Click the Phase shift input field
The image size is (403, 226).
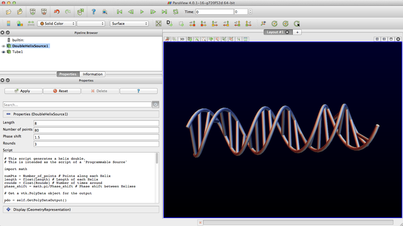(x=96, y=137)
